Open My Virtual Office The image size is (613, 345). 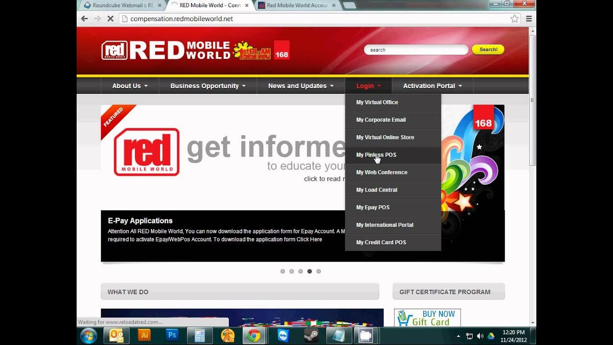coord(393,103)
